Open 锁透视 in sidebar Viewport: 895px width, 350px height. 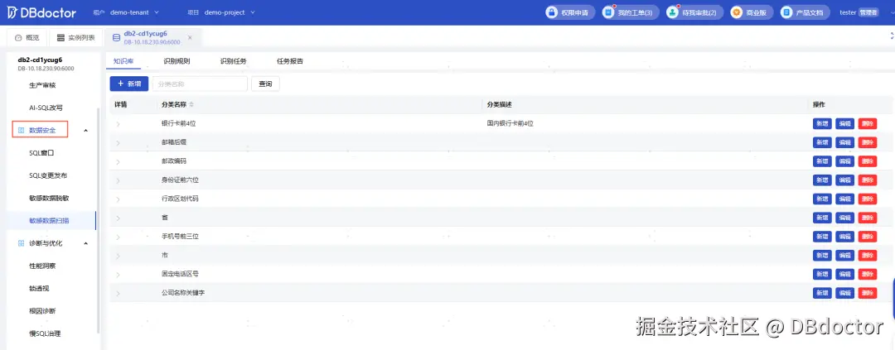pyautogui.click(x=39, y=289)
